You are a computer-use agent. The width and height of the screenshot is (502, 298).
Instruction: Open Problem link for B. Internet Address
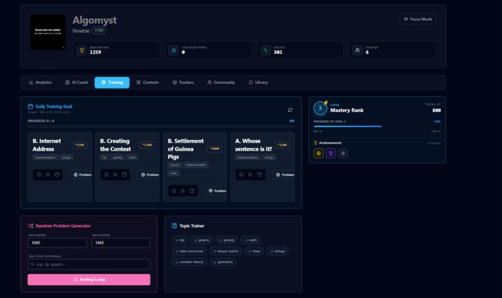[x=82, y=175]
